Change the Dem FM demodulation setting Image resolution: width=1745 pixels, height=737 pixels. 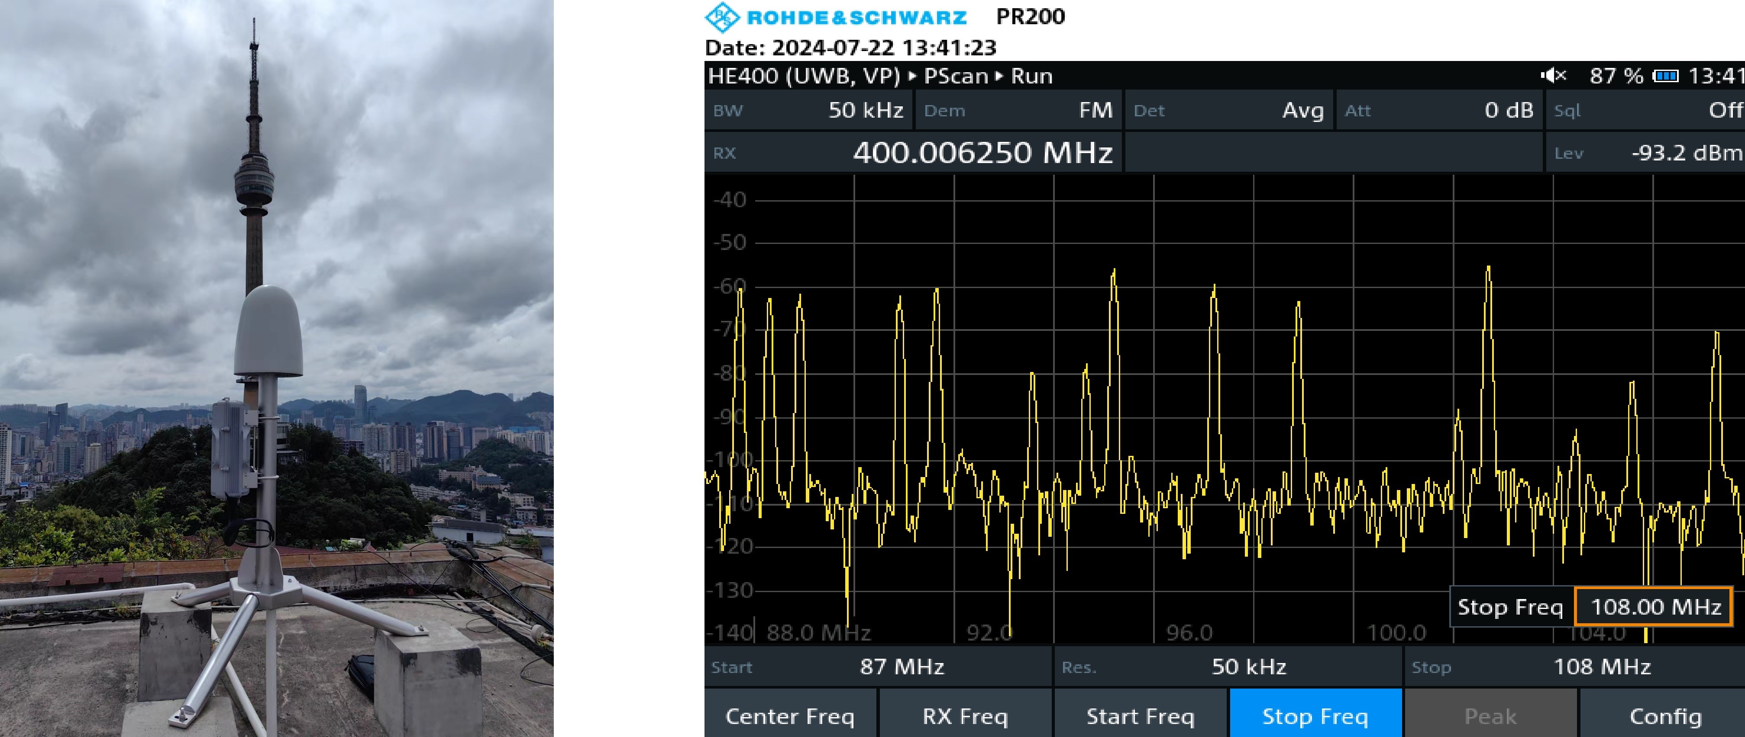1018,109
